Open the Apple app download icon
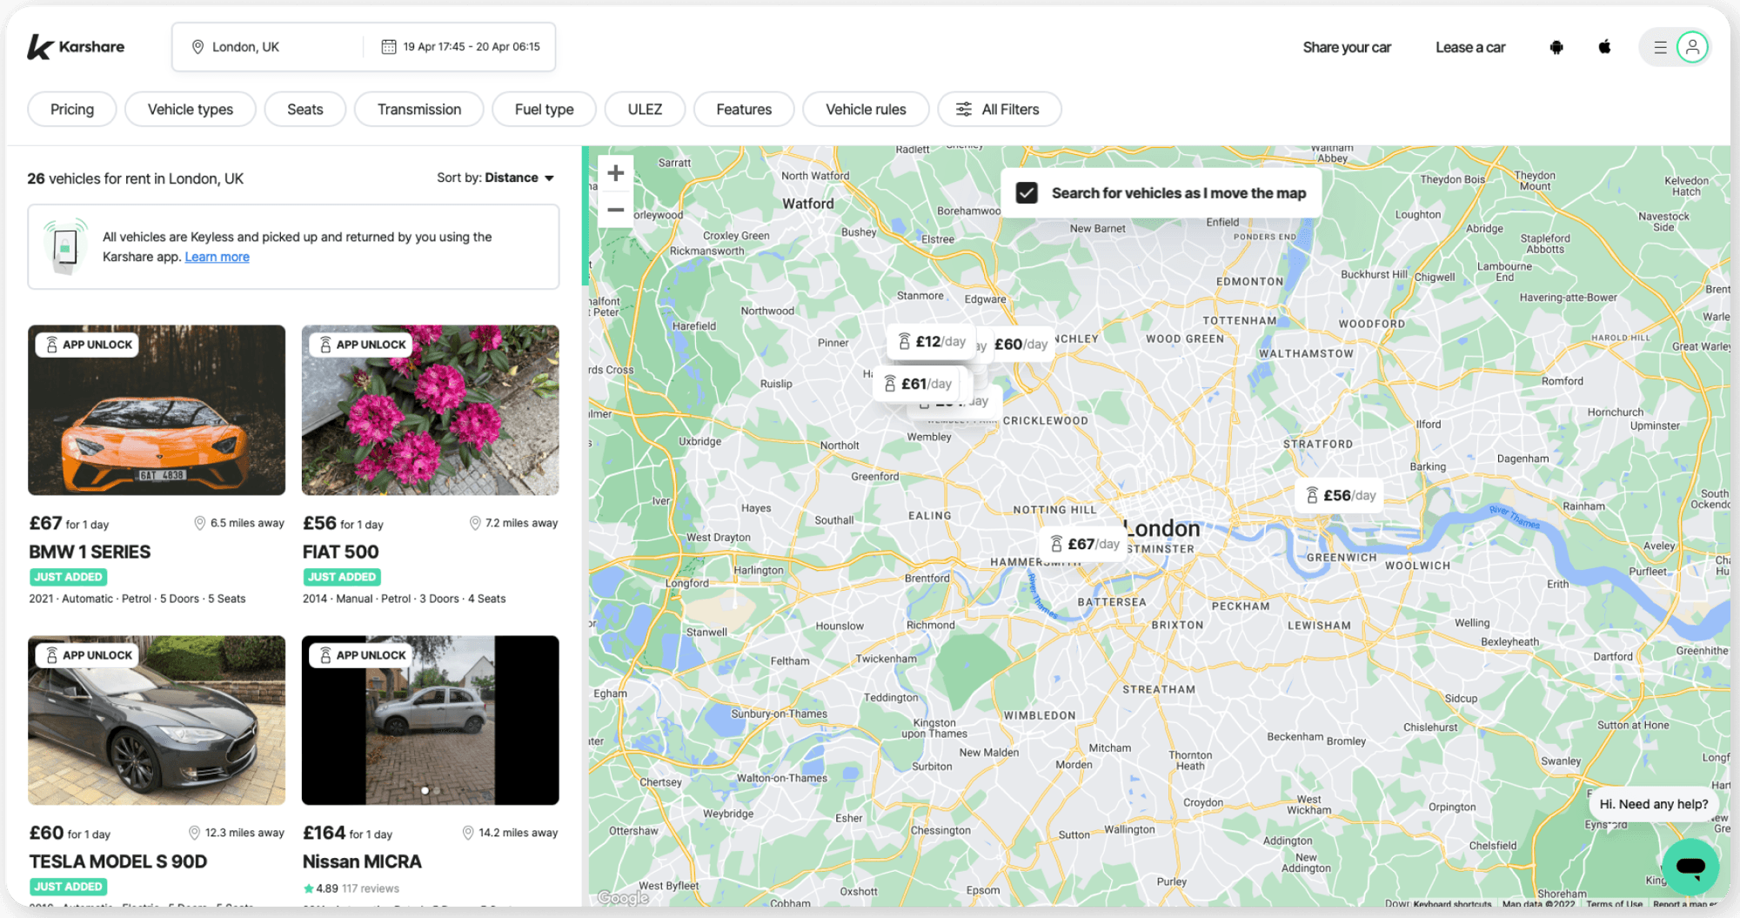Screen dimensions: 1740x918 coord(1604,47)
